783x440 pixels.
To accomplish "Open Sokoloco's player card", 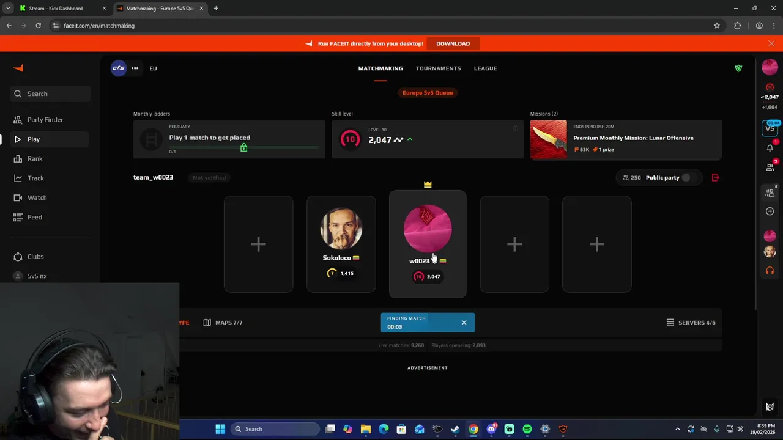I will pyautogui.click(x=341, y=244).
